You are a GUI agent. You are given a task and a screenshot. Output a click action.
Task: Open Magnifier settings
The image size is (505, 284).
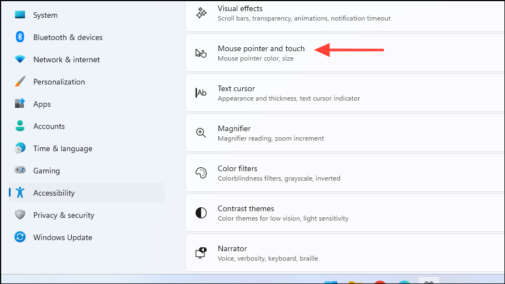click(345, 133)
